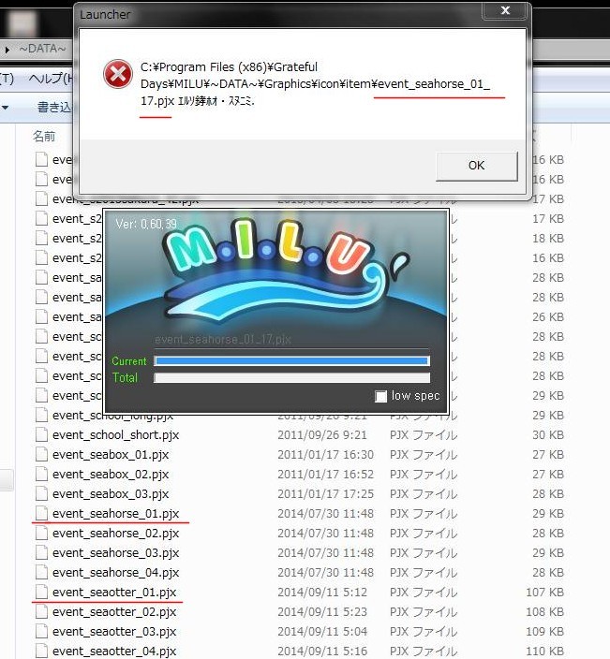The image size is (610, 659).
Task: Click the blue Current progress bar
Action: click(290, 361)
